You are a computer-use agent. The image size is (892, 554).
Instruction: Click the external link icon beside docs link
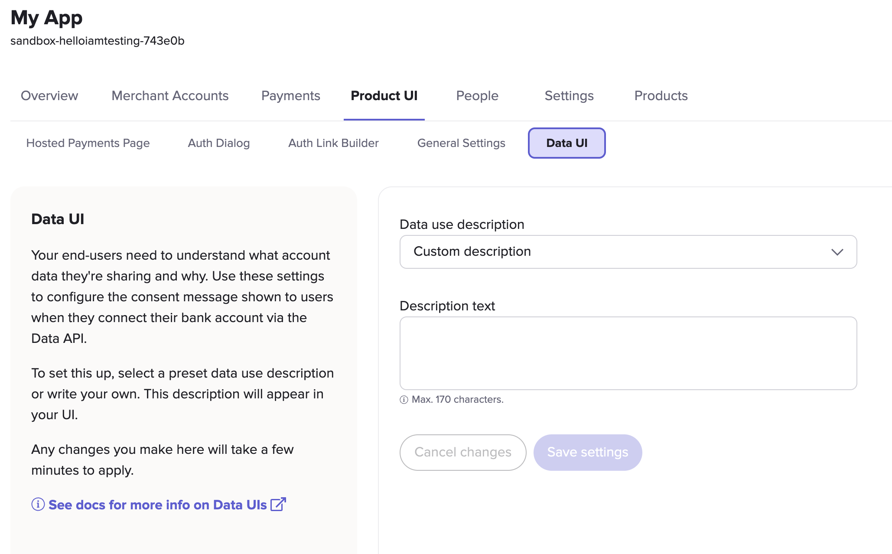278,504
